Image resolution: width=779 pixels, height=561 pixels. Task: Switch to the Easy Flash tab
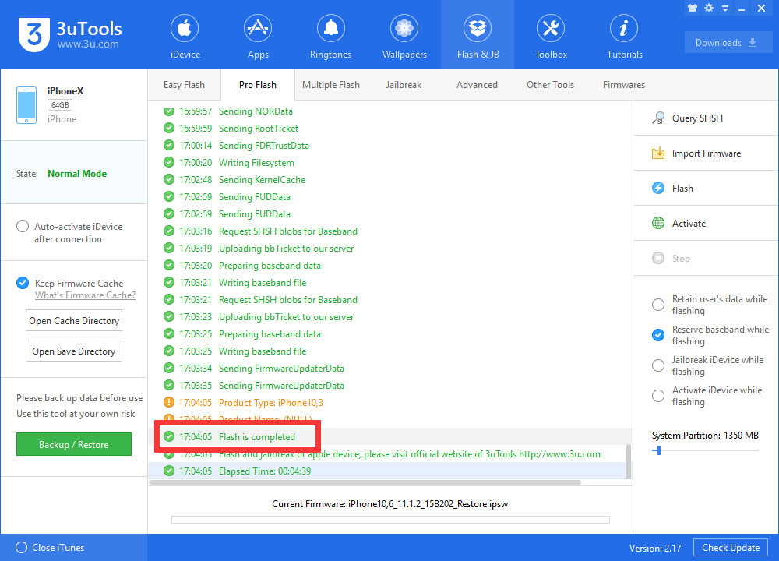click(184, 85)
